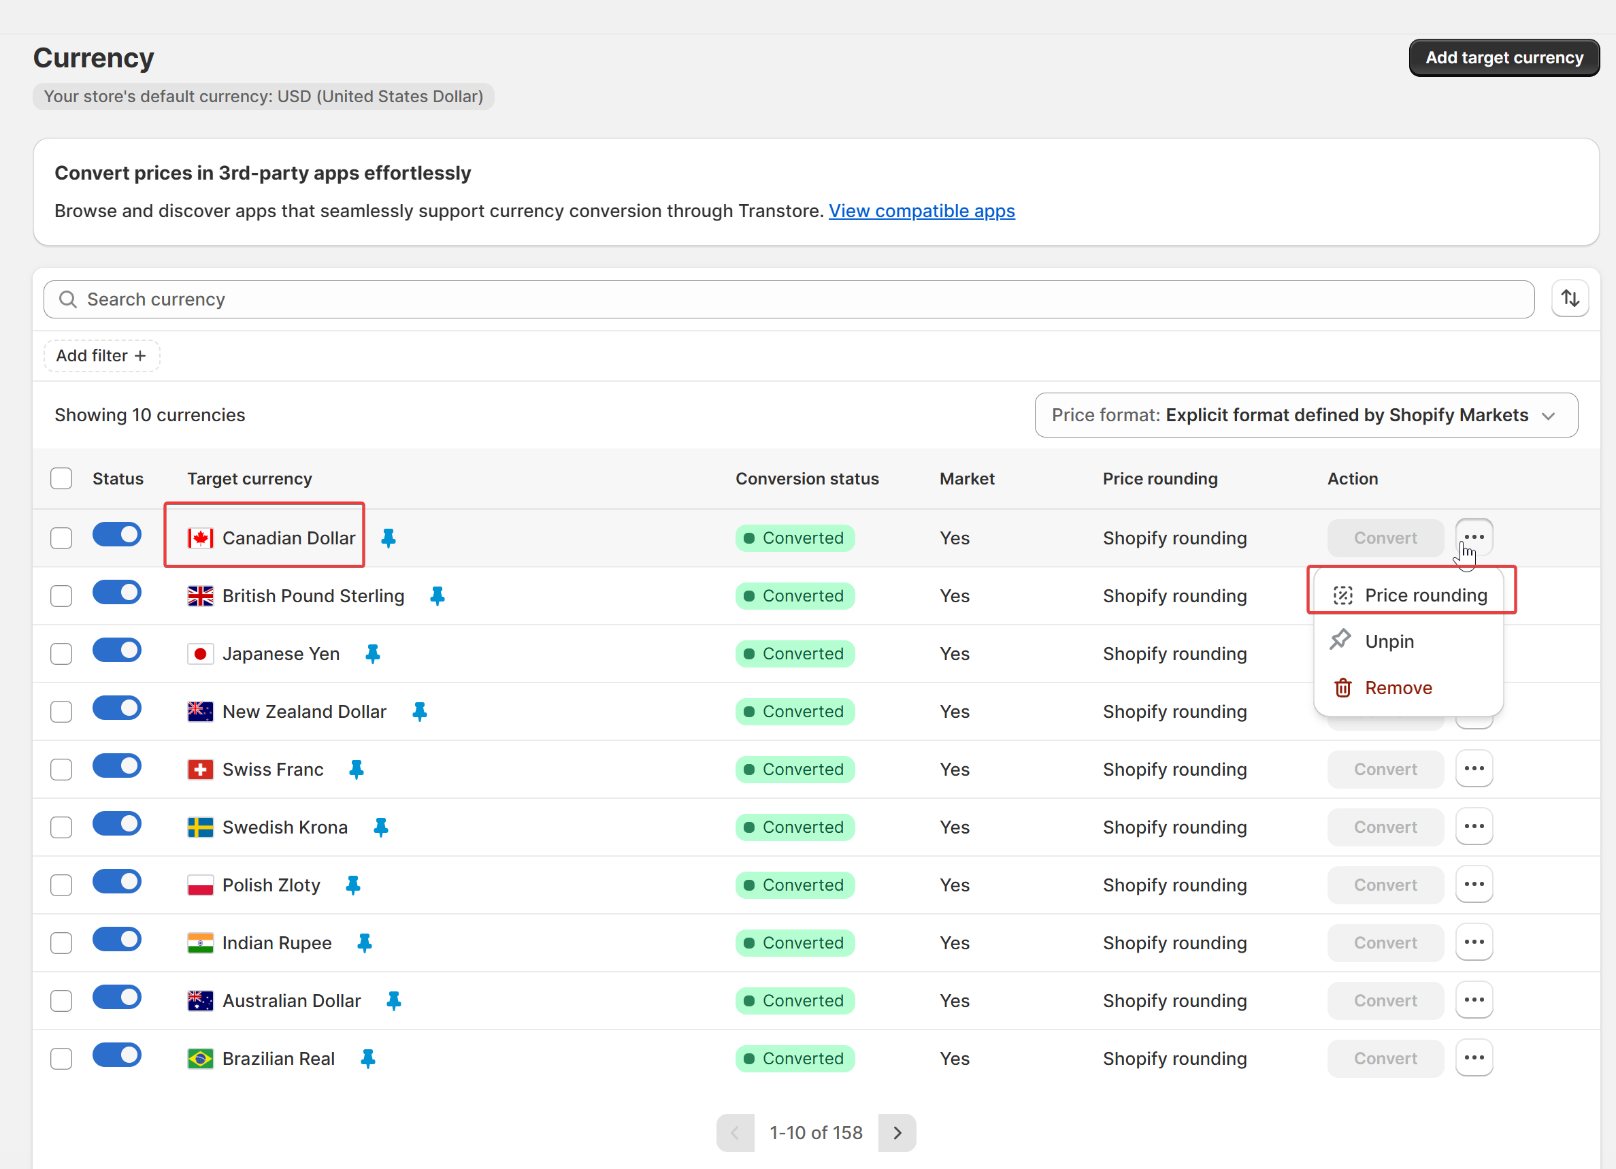Click into the Search currency field

[x=788, y=299]
